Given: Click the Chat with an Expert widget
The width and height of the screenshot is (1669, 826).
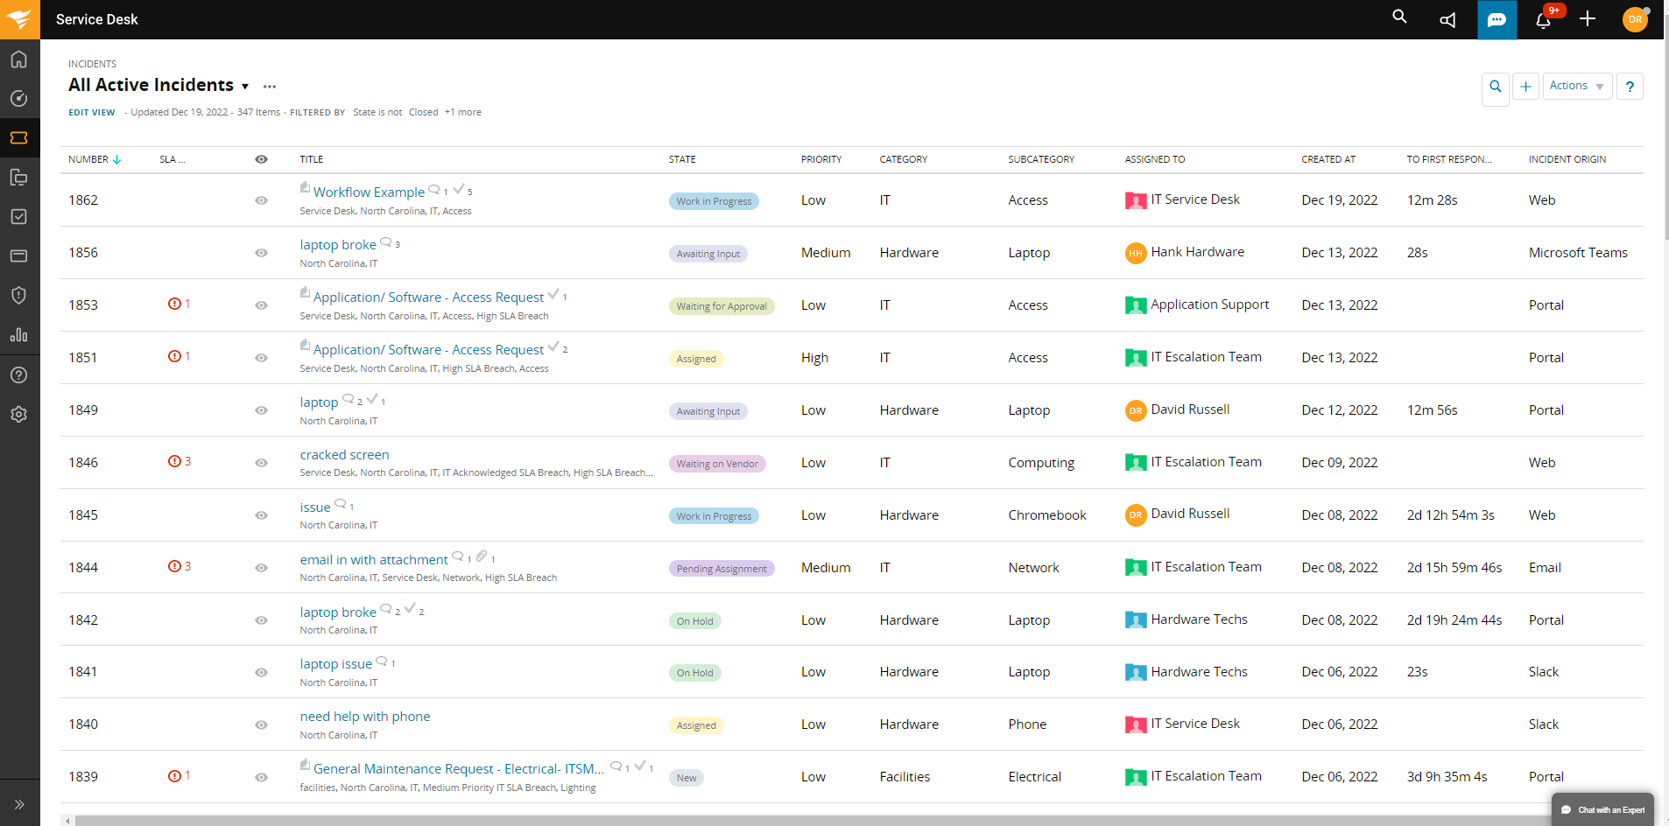Looking at the screenshot, I should pyautogui.click(x=1602, y=809).
